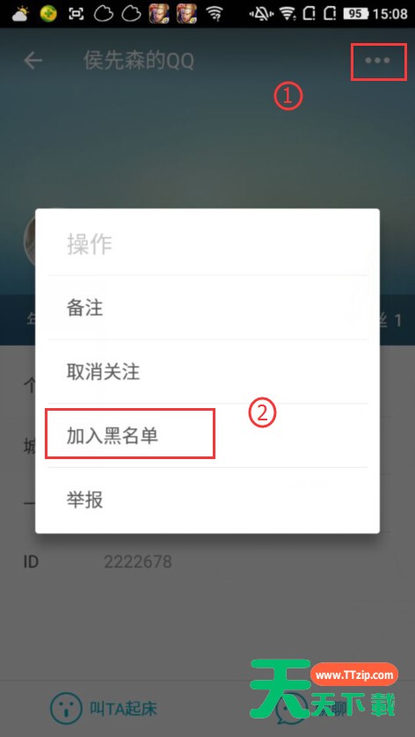
Task: Open the three-dot more options menu
Action: (378, 61)
